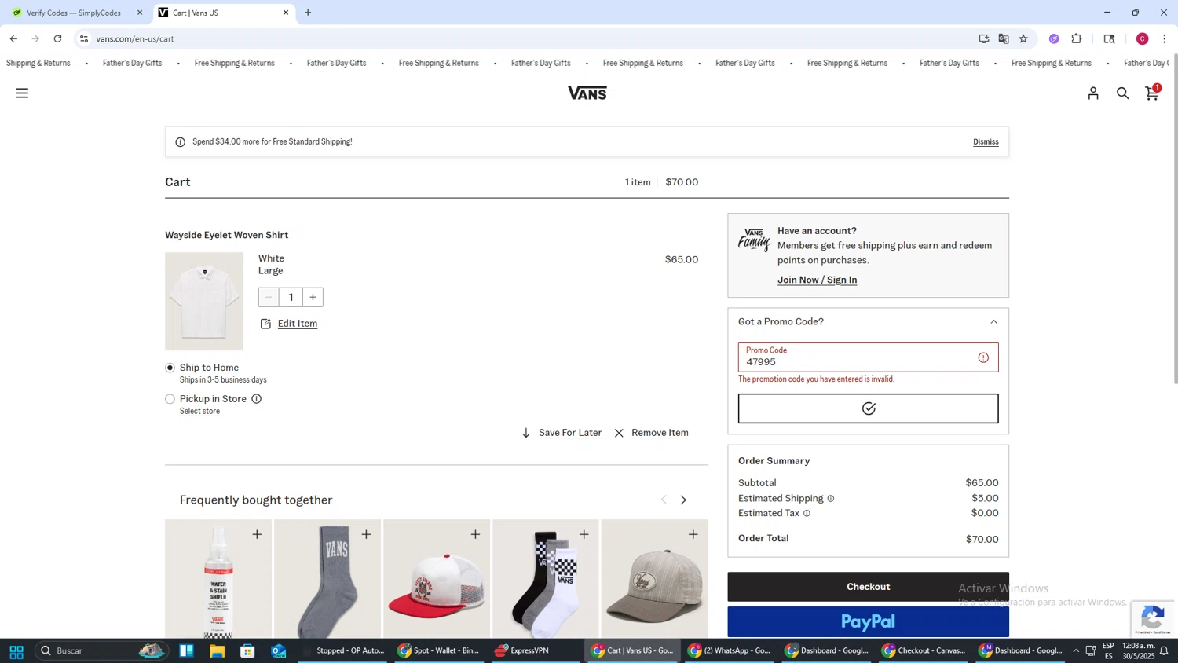1178x663 pixels.
Task: Open the Chrome profile avatar
Action: point(1142,38)
